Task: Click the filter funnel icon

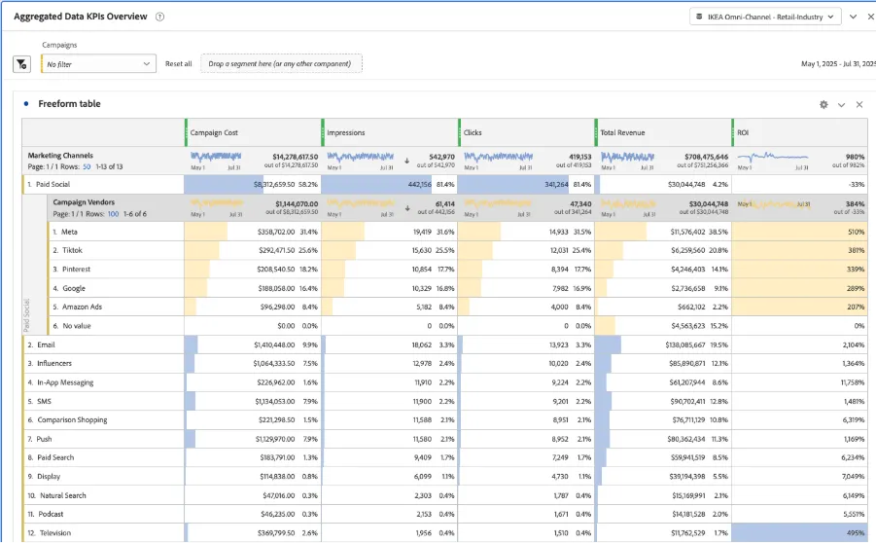Action: click(x=21, y=64)
